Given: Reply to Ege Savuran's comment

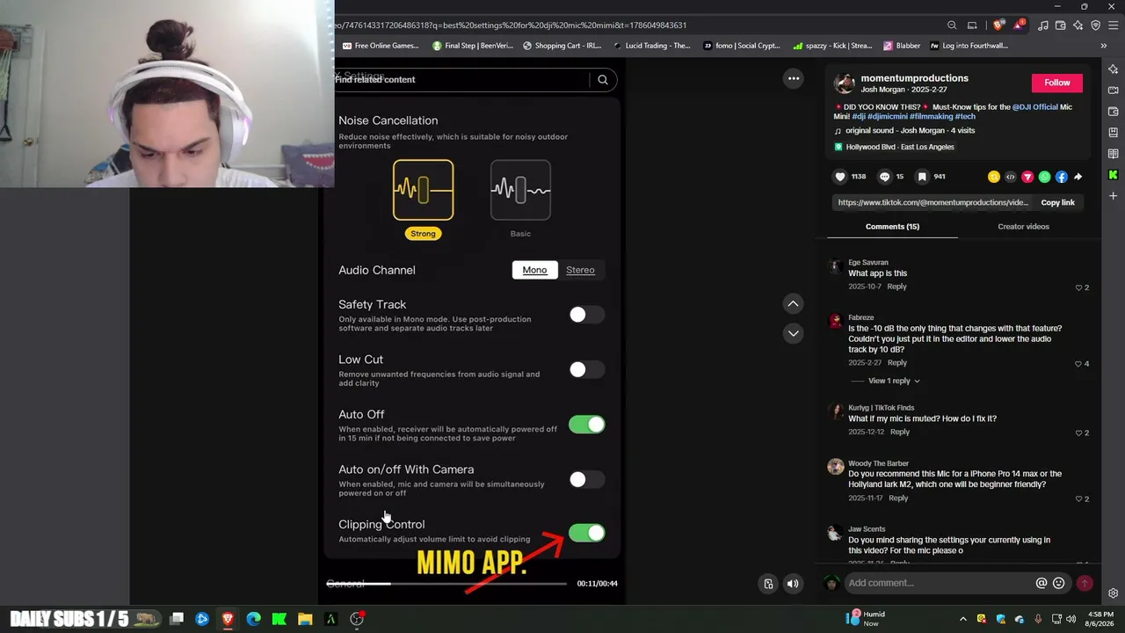Looking at the screenshot, I should [x=896, y=287].
